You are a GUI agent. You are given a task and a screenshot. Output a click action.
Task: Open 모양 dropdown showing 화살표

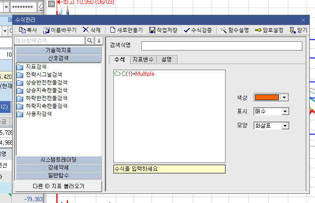click(271, 126)
